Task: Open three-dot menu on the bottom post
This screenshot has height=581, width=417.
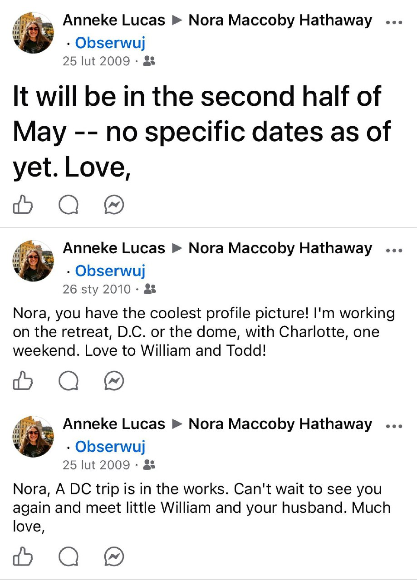Action: [x=393, y=426]
